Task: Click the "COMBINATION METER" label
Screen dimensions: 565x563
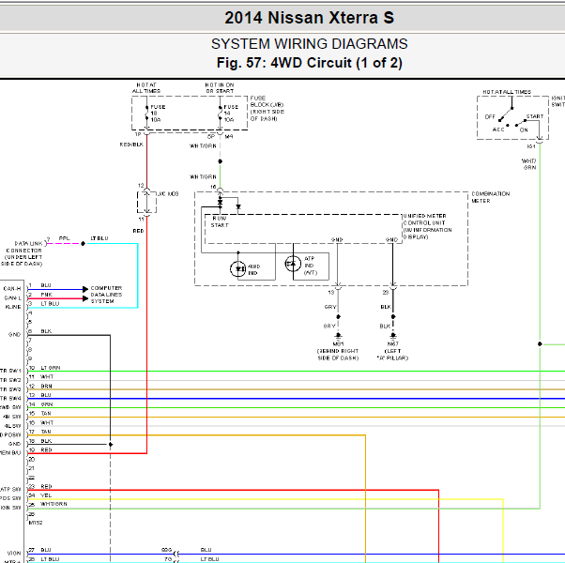Action: 491,197
